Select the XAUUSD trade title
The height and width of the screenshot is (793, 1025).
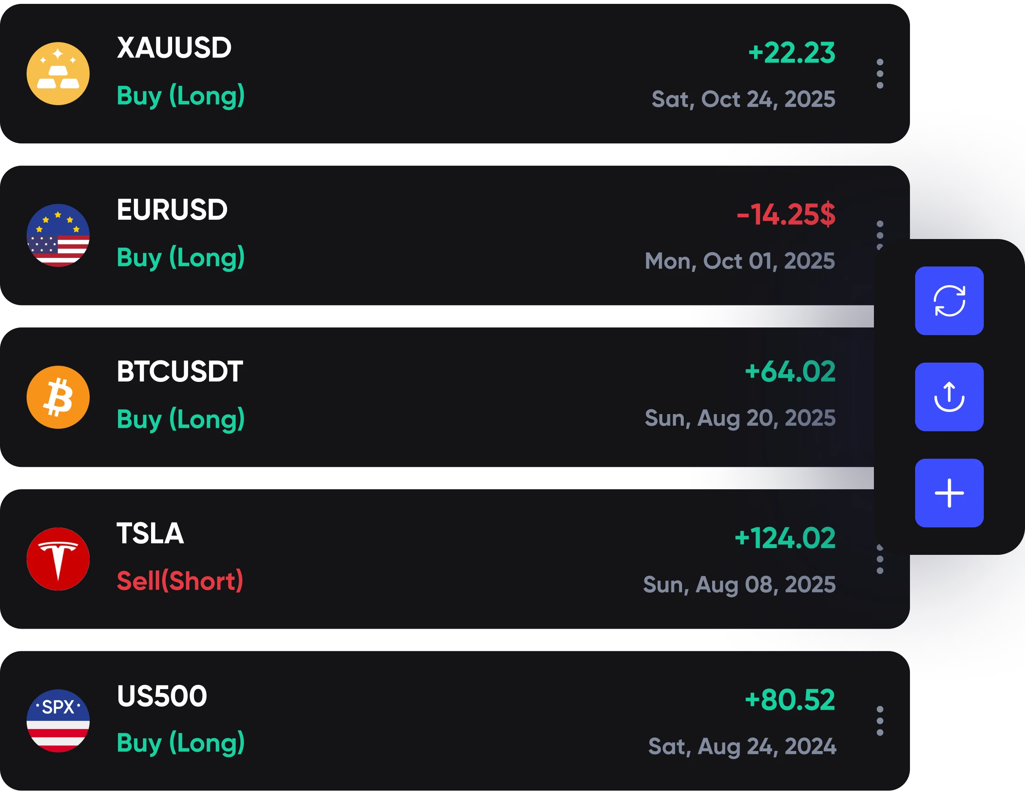click(x=174, y=48)
